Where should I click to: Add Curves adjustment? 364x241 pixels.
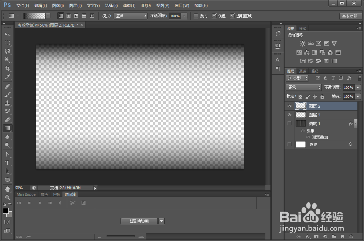[318, 44]
